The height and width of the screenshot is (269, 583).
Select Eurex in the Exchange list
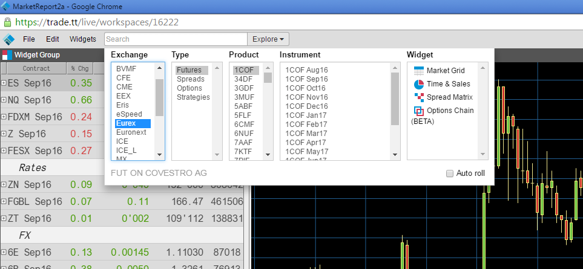[x=133, y=123]
